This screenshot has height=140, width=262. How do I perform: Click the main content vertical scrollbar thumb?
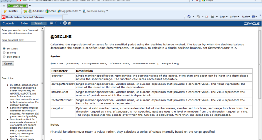tap(260, 64)
